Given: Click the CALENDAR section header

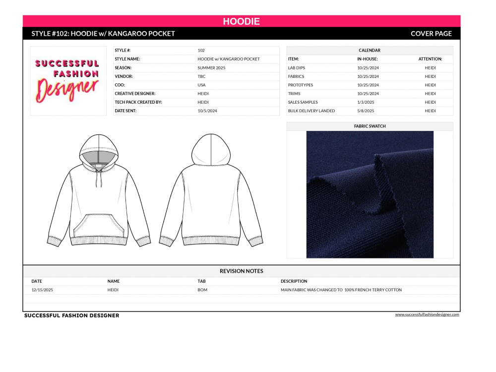Looking at the screenshot, I should (x=370, y=50).
